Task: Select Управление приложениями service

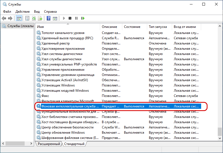Action: point(118,70)
